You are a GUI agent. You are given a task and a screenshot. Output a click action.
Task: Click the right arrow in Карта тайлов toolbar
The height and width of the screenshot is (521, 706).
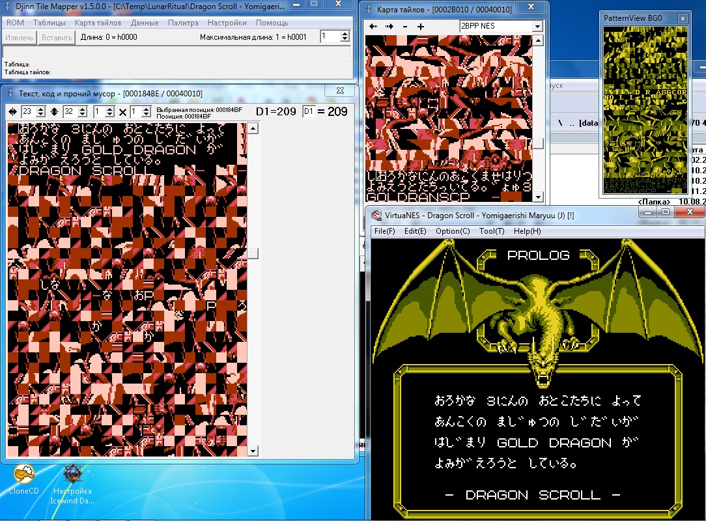[x=389, y=27]
